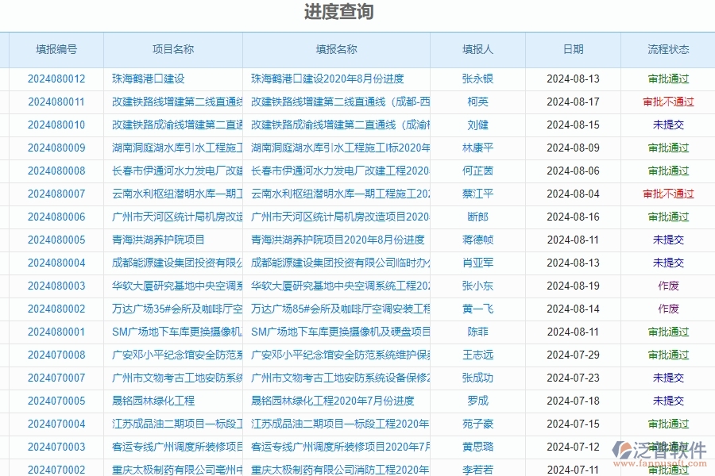The height and width of the screenshot is (476, 715).
Task: Sort table by the 日期 column header
Action: click(573, 48)
